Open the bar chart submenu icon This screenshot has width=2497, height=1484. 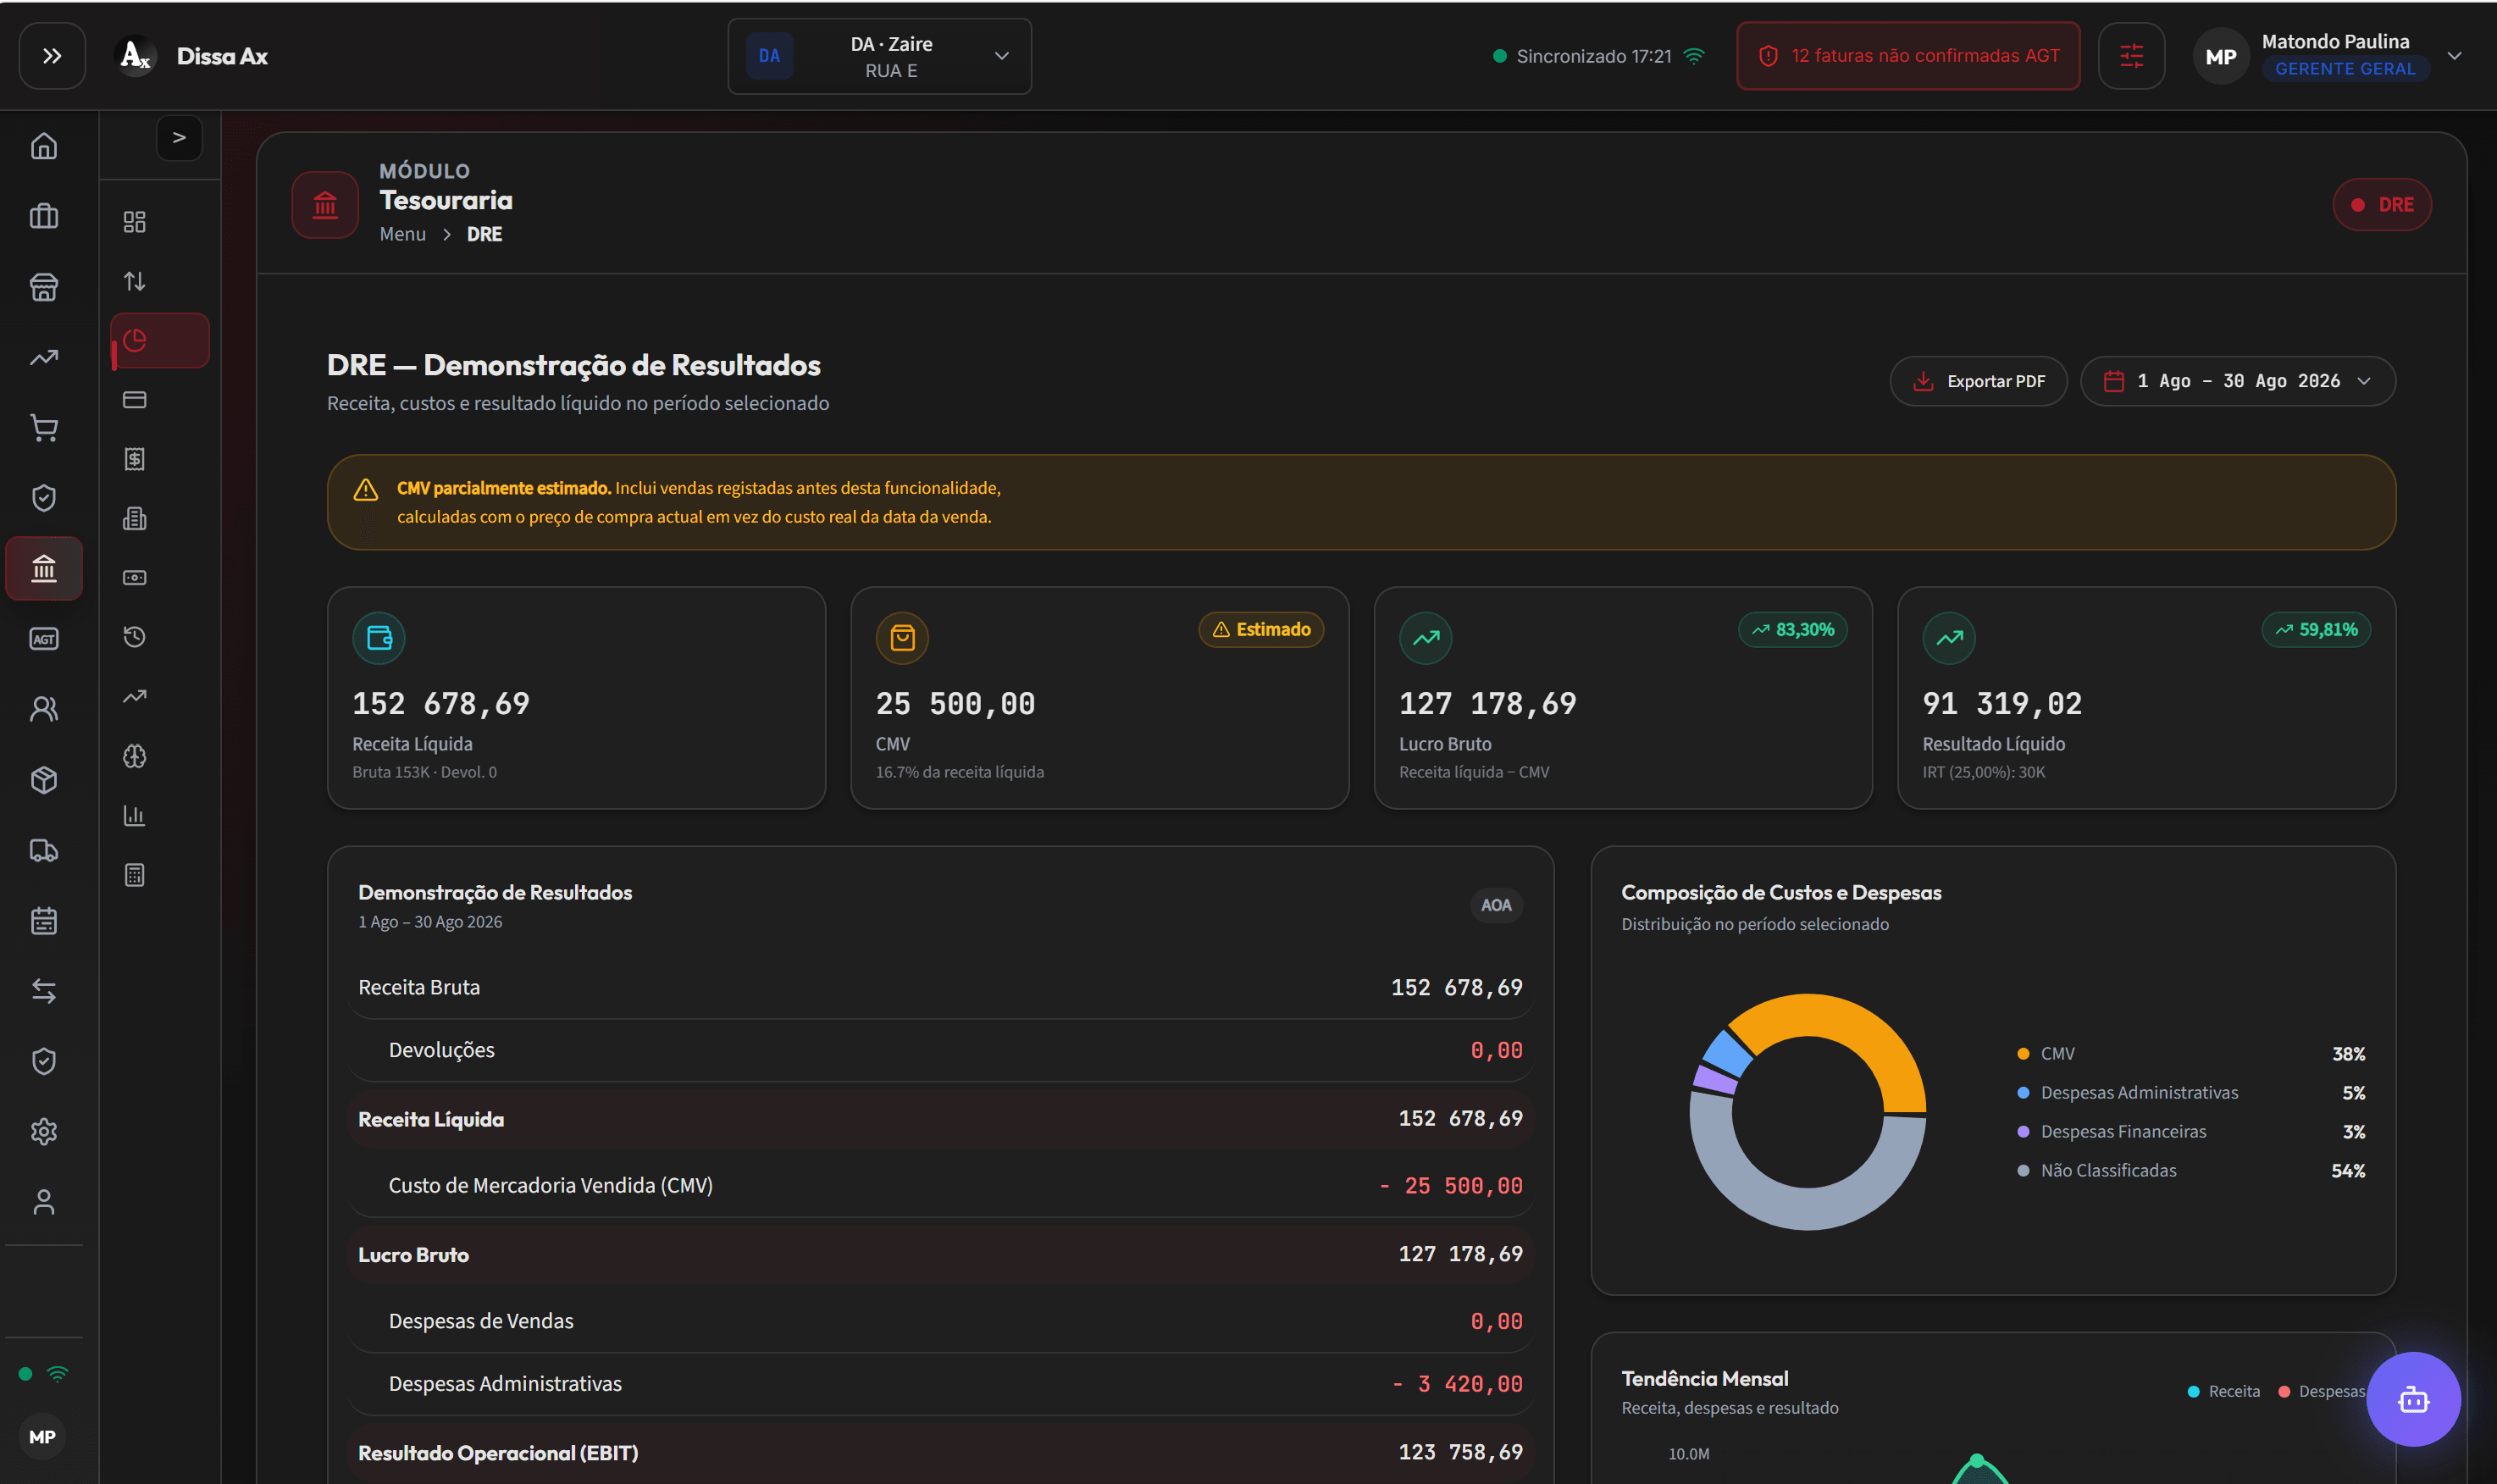[x=134, y=816]
